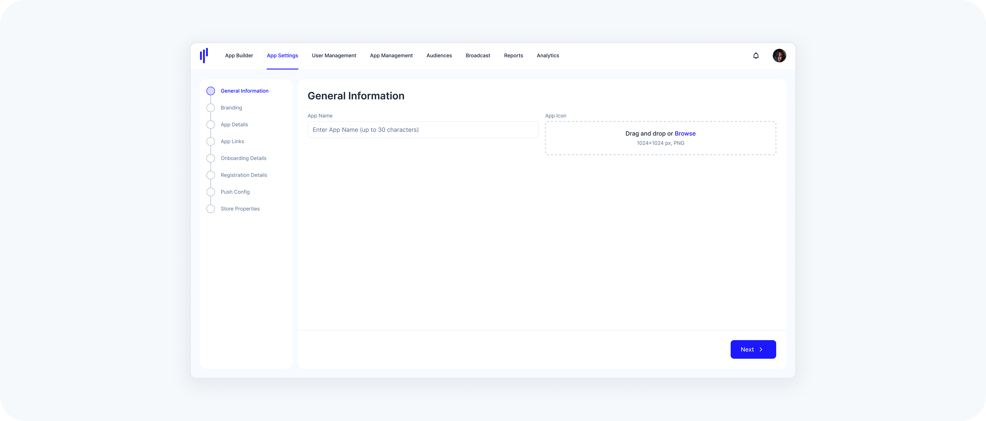Open the App Links step
This screenshot has height=421, width=986.
[232, 141]
